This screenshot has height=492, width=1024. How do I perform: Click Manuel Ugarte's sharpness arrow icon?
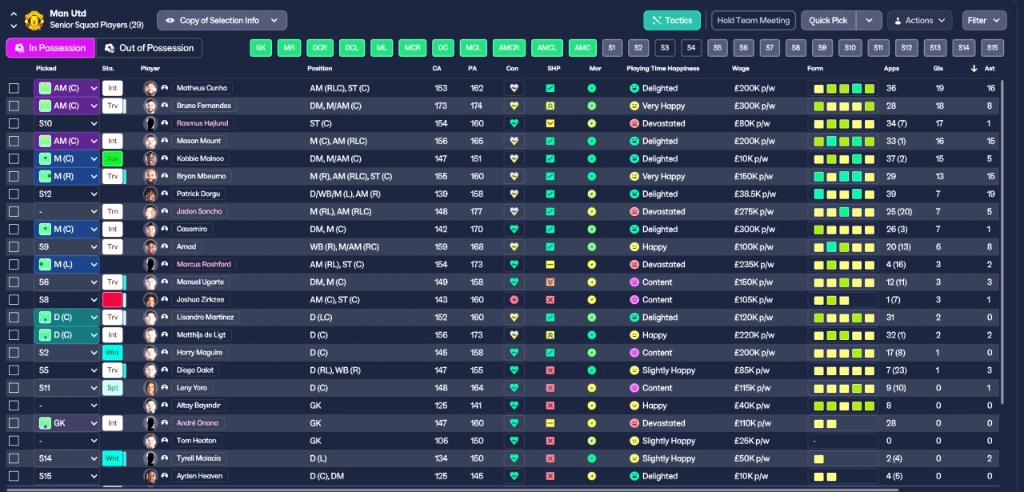tap(550, 282)
